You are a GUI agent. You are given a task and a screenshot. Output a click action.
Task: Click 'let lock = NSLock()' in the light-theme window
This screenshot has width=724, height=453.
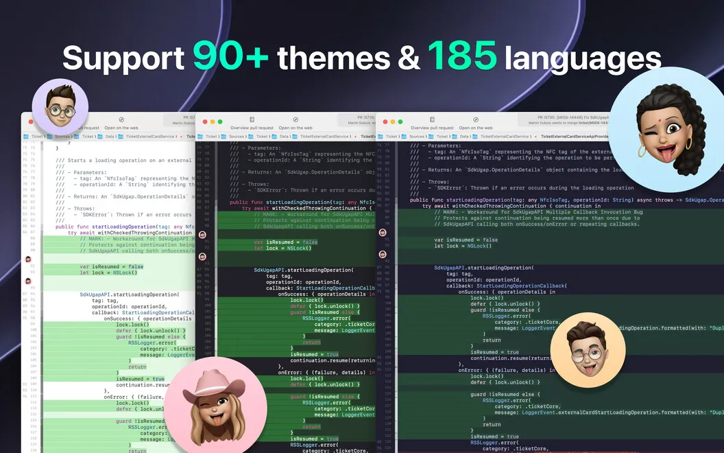pyautogui.click(x=108, y=272)
